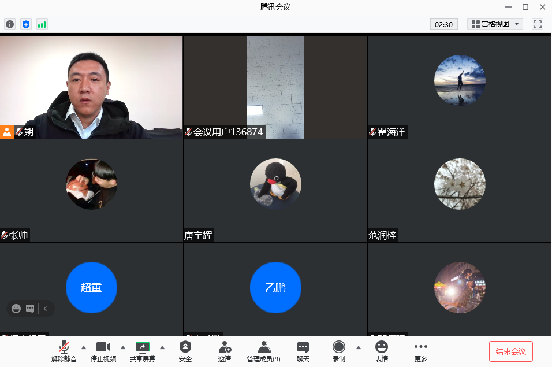Stop camera with 停止视频
Screen dimensions: 552x367
(x=103, y=351)
